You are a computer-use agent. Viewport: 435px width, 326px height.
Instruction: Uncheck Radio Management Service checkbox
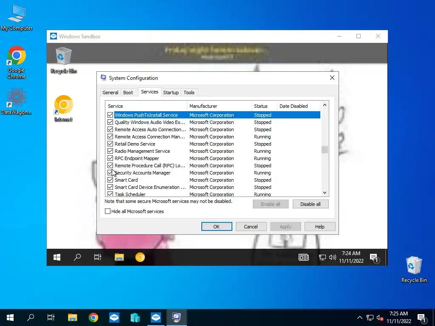pos(110,151)
